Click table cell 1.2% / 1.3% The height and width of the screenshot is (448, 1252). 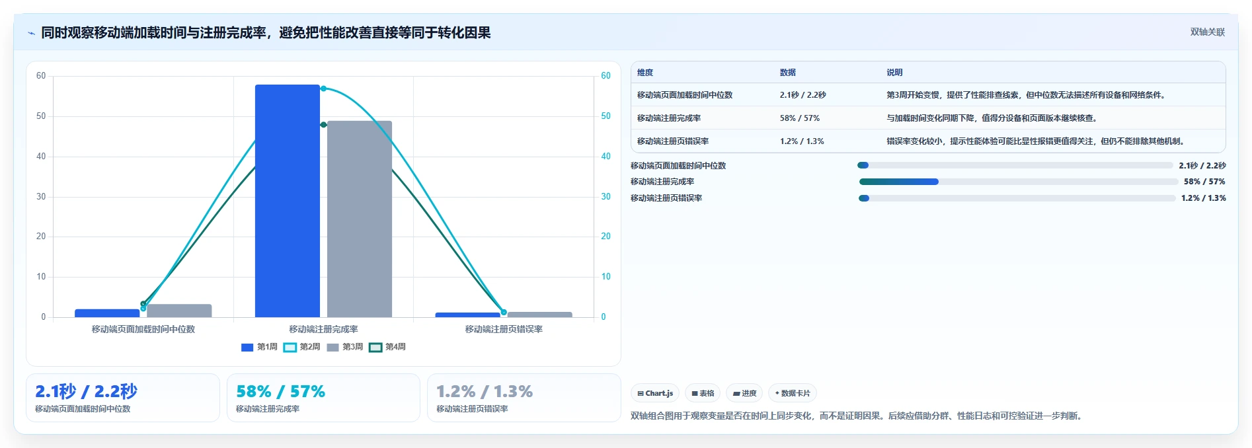[802, 141]
